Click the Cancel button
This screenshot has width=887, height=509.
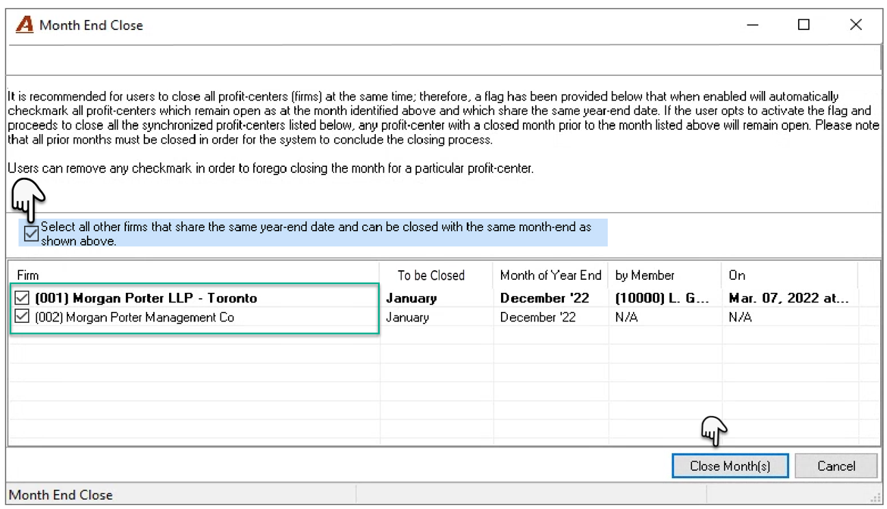pyautogui.click(x=836, y=466)
